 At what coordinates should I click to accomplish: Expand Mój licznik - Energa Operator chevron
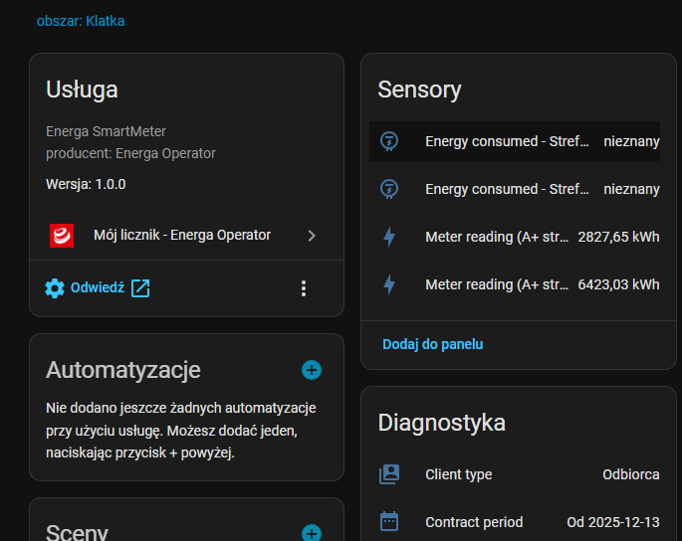pyautogui.click(x=312, y=236)
